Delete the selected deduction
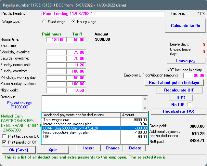 tap(135, 148)
